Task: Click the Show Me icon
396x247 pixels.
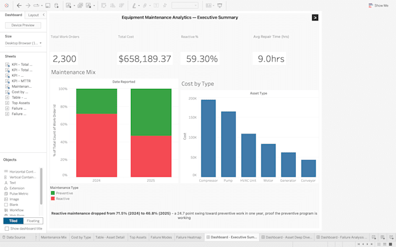Action: click(371, 5)
